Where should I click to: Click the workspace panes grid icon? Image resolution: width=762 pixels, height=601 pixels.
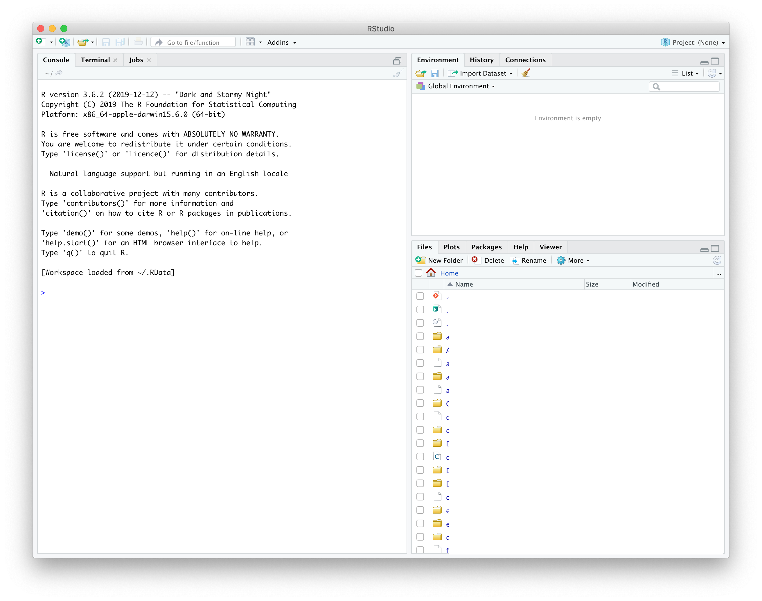pyautogui.click(x=250, y=42)
